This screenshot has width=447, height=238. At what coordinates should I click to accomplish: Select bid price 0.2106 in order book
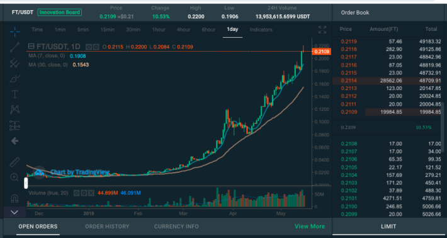tap(349, 159)
